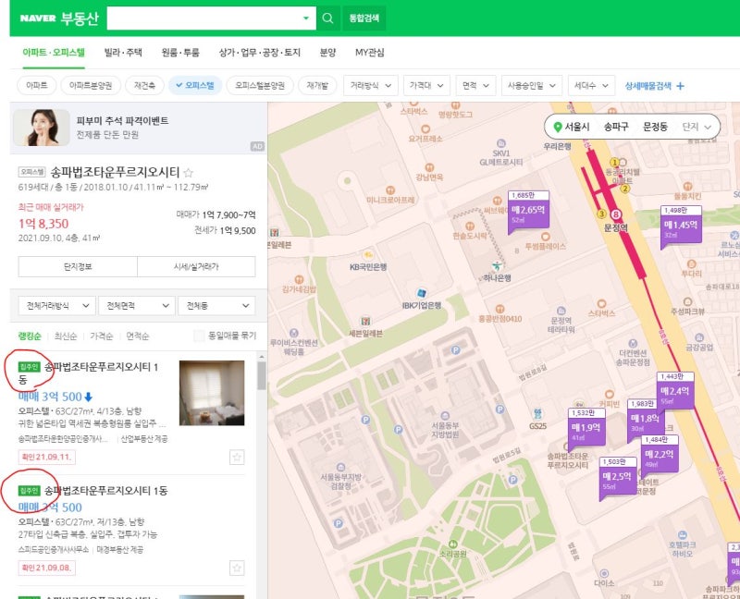Enable the 아파트 filter chip
The height and width of the screenshot is (599, 740).
tap(37, 85)
